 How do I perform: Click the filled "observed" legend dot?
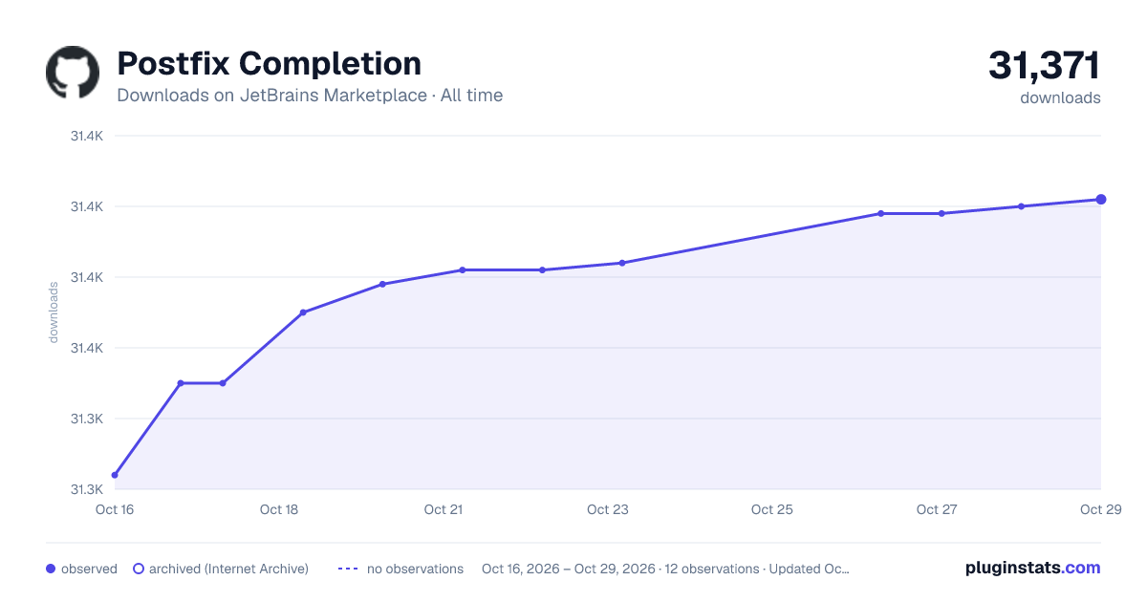51,569
